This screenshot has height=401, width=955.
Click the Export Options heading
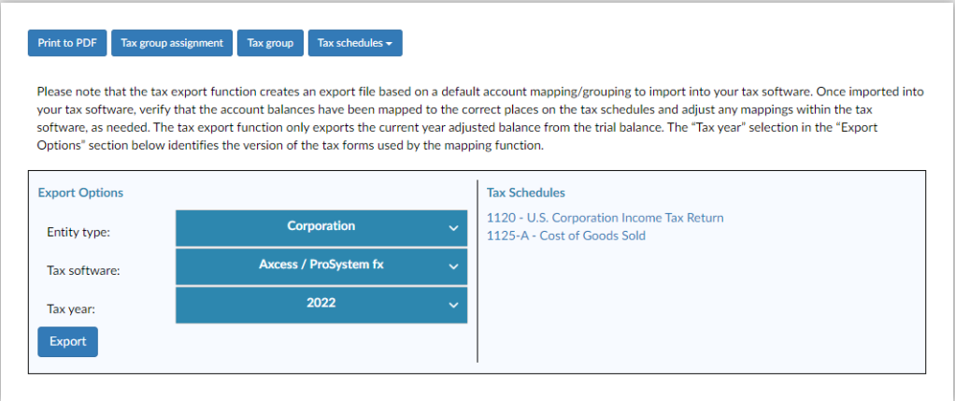[x=80, y=193]
